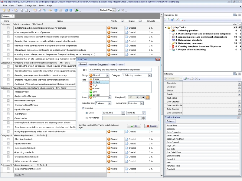
Task: Select the Recurrence radio button
Action: click(x=87, y=118)
